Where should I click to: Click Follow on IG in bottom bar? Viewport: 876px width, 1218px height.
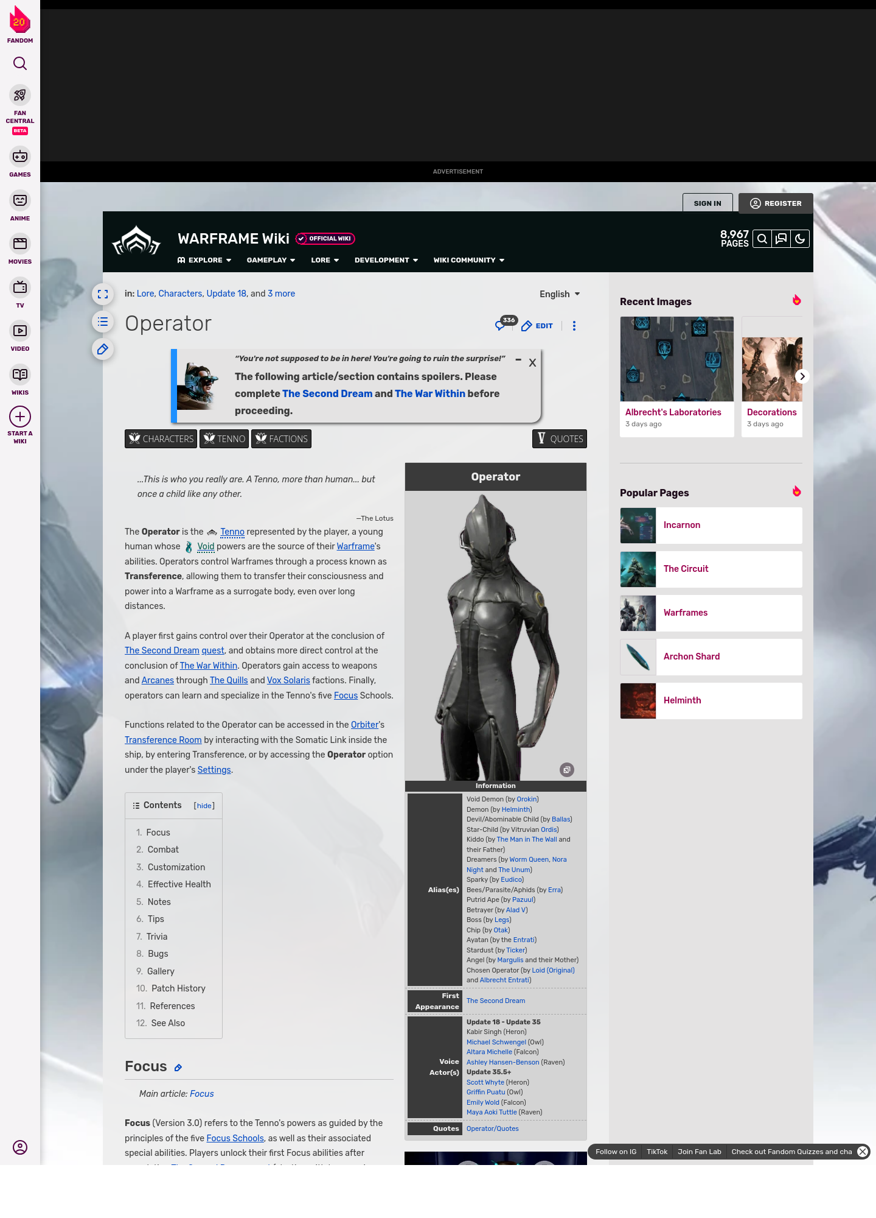616,1152
